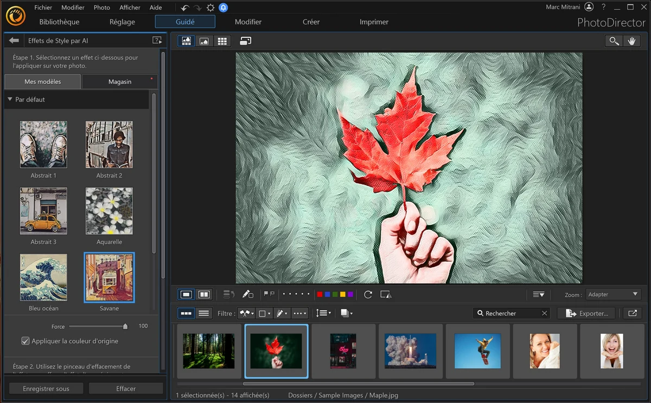Switch to the Bibliothèque tab

(59, 22)
